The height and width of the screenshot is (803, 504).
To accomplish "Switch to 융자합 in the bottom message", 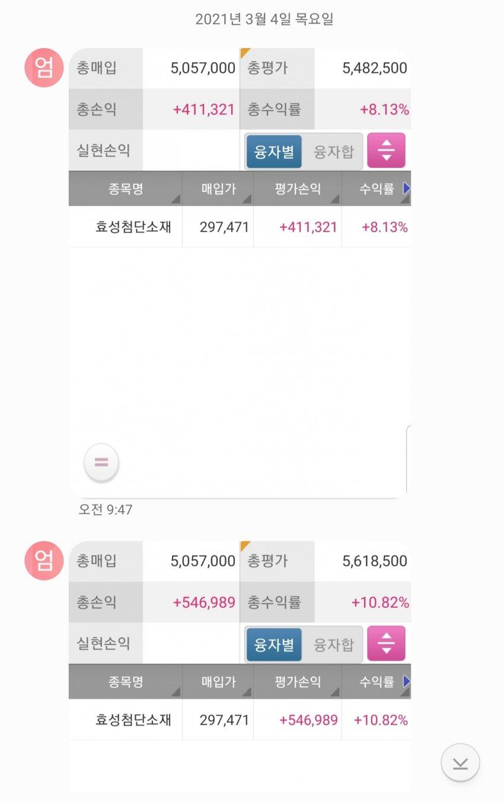I will pos(333,644).
